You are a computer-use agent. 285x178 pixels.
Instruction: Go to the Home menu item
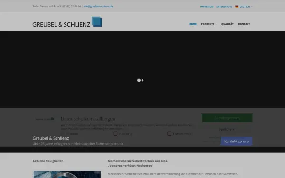(193, 24)
